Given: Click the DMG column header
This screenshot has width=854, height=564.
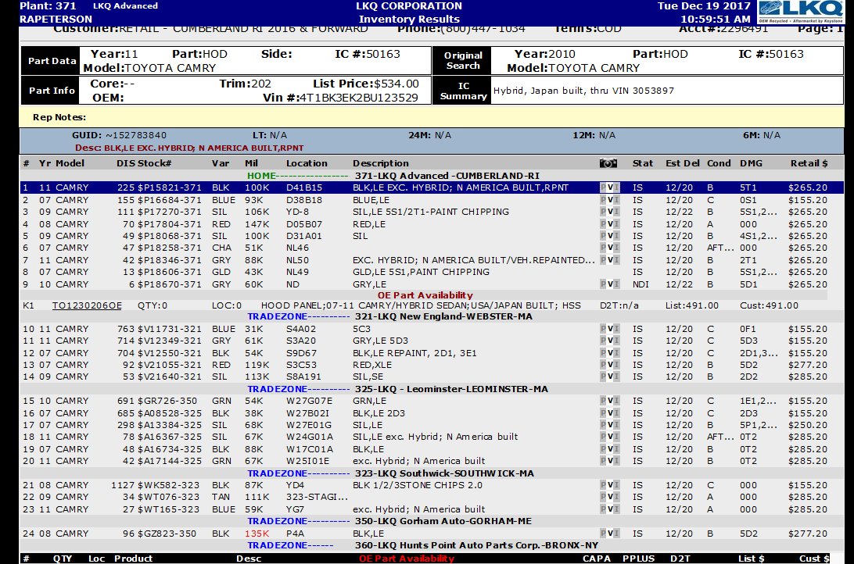Looking at the screenshot, I should (x=751, y=163).
